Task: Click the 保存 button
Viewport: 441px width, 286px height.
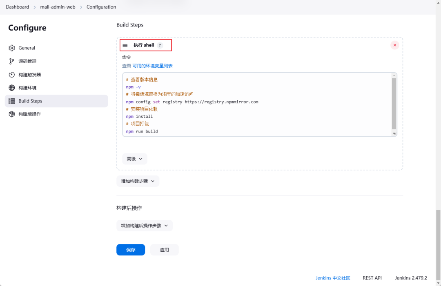Action: pyautogui.click(x=131, y=250)
